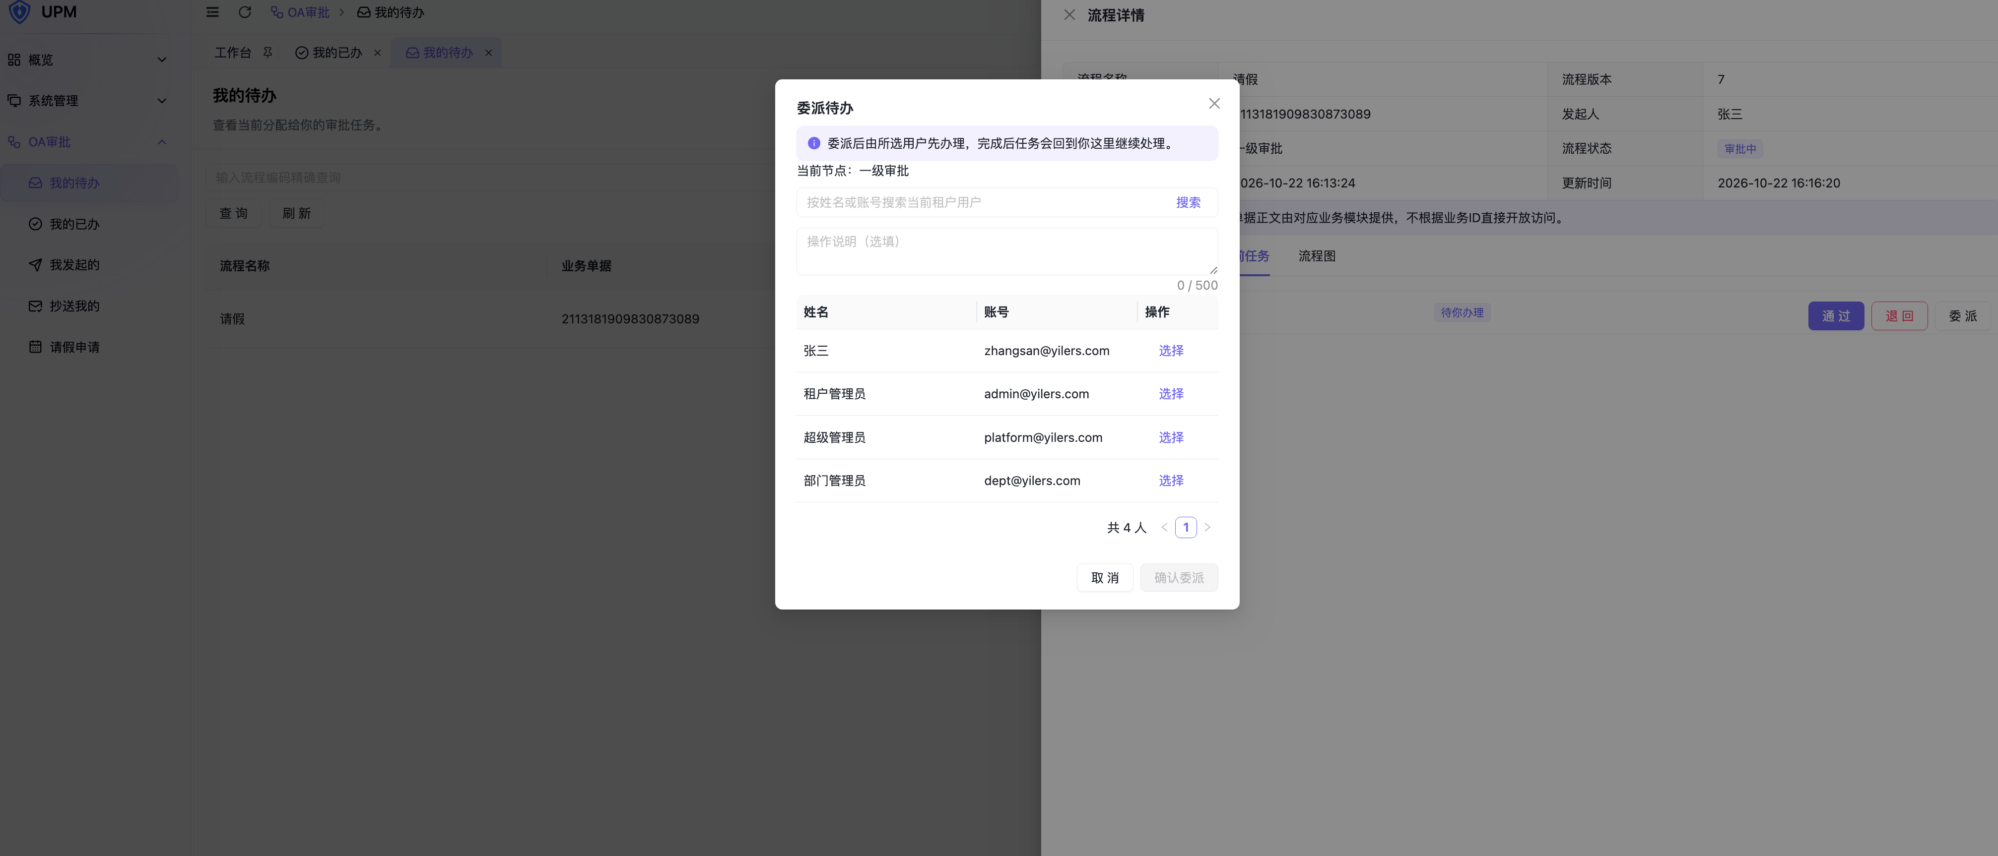Close the 流程详情 drawer with X icon
Image resolution: width=1998 pixels, height=856 pixels.
point(1069,15)
